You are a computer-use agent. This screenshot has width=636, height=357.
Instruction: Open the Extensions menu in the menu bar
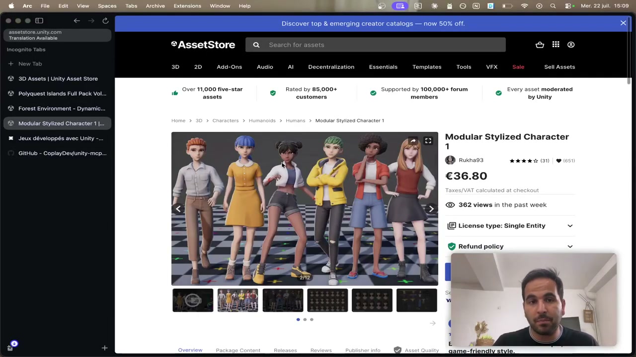(x=187, y=6)
